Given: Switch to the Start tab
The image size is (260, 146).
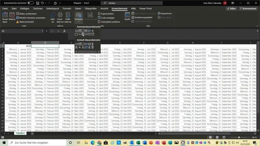Looking at the screenshot, I should [x=14, y=9].
